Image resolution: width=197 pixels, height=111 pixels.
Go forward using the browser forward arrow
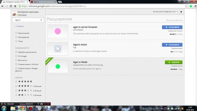[x=7, y=6]
